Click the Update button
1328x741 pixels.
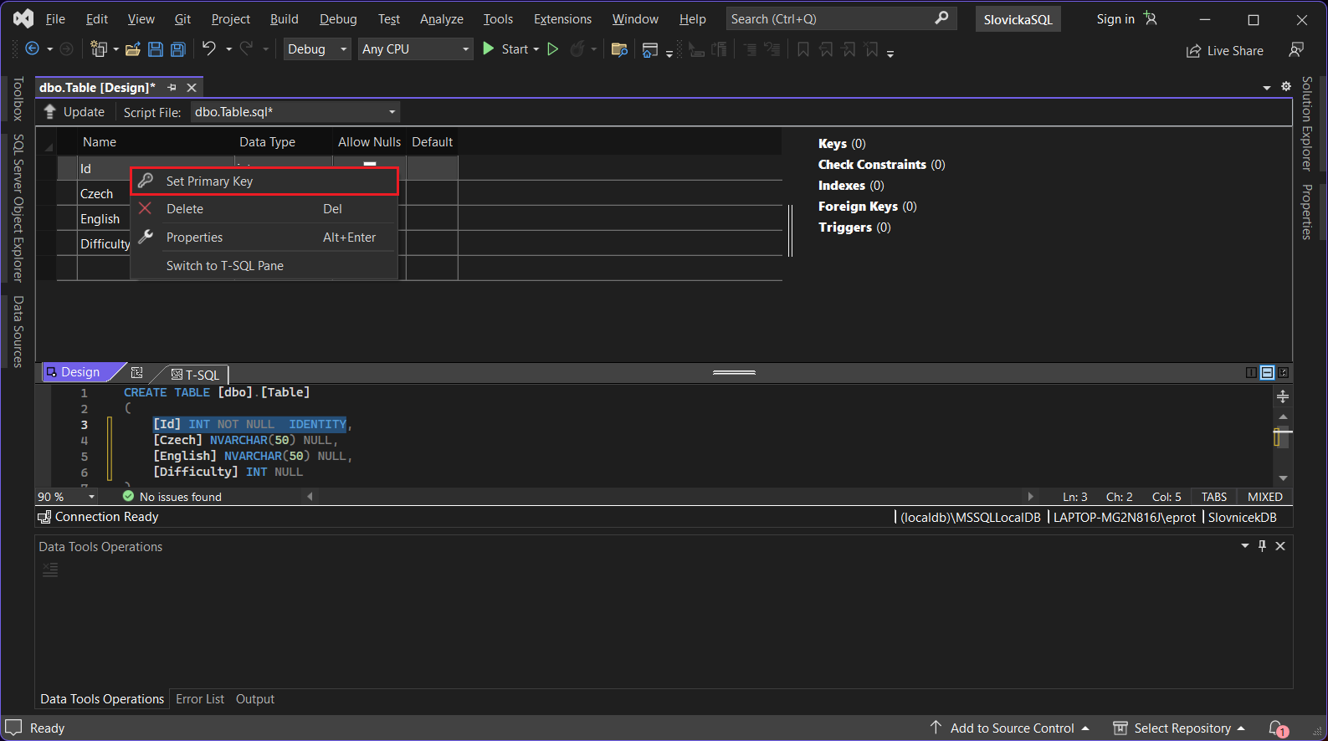point(74,112)
